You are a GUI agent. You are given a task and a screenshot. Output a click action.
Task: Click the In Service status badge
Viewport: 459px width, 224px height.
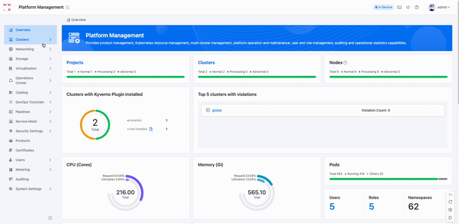383,7
